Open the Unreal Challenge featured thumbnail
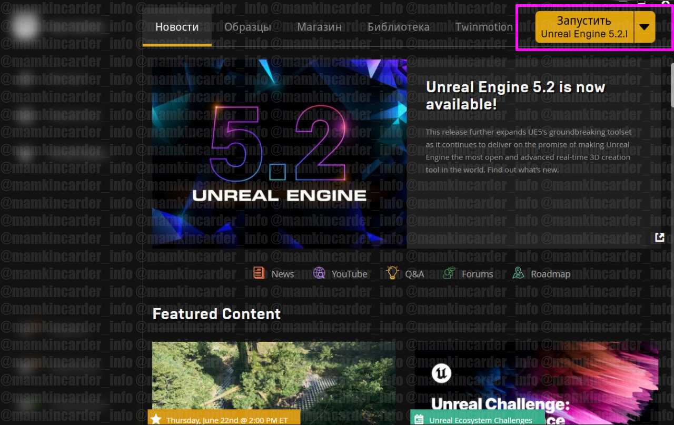674x425 pixels. [x=537, y=383]
